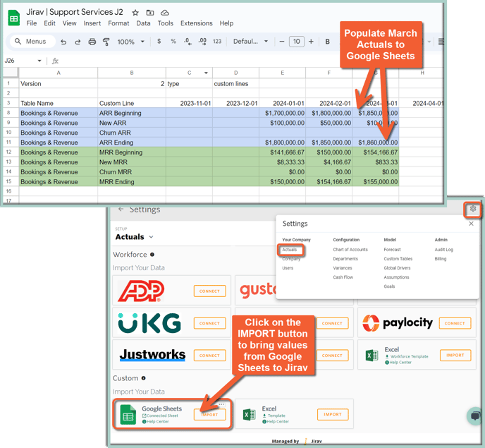
Task: Format as currency with the $ button
Action: coord(159,41)
